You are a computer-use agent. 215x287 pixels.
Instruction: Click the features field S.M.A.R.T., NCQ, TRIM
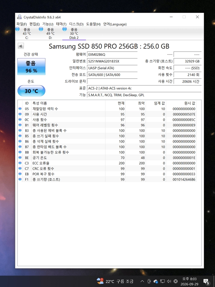pos(144,95)
